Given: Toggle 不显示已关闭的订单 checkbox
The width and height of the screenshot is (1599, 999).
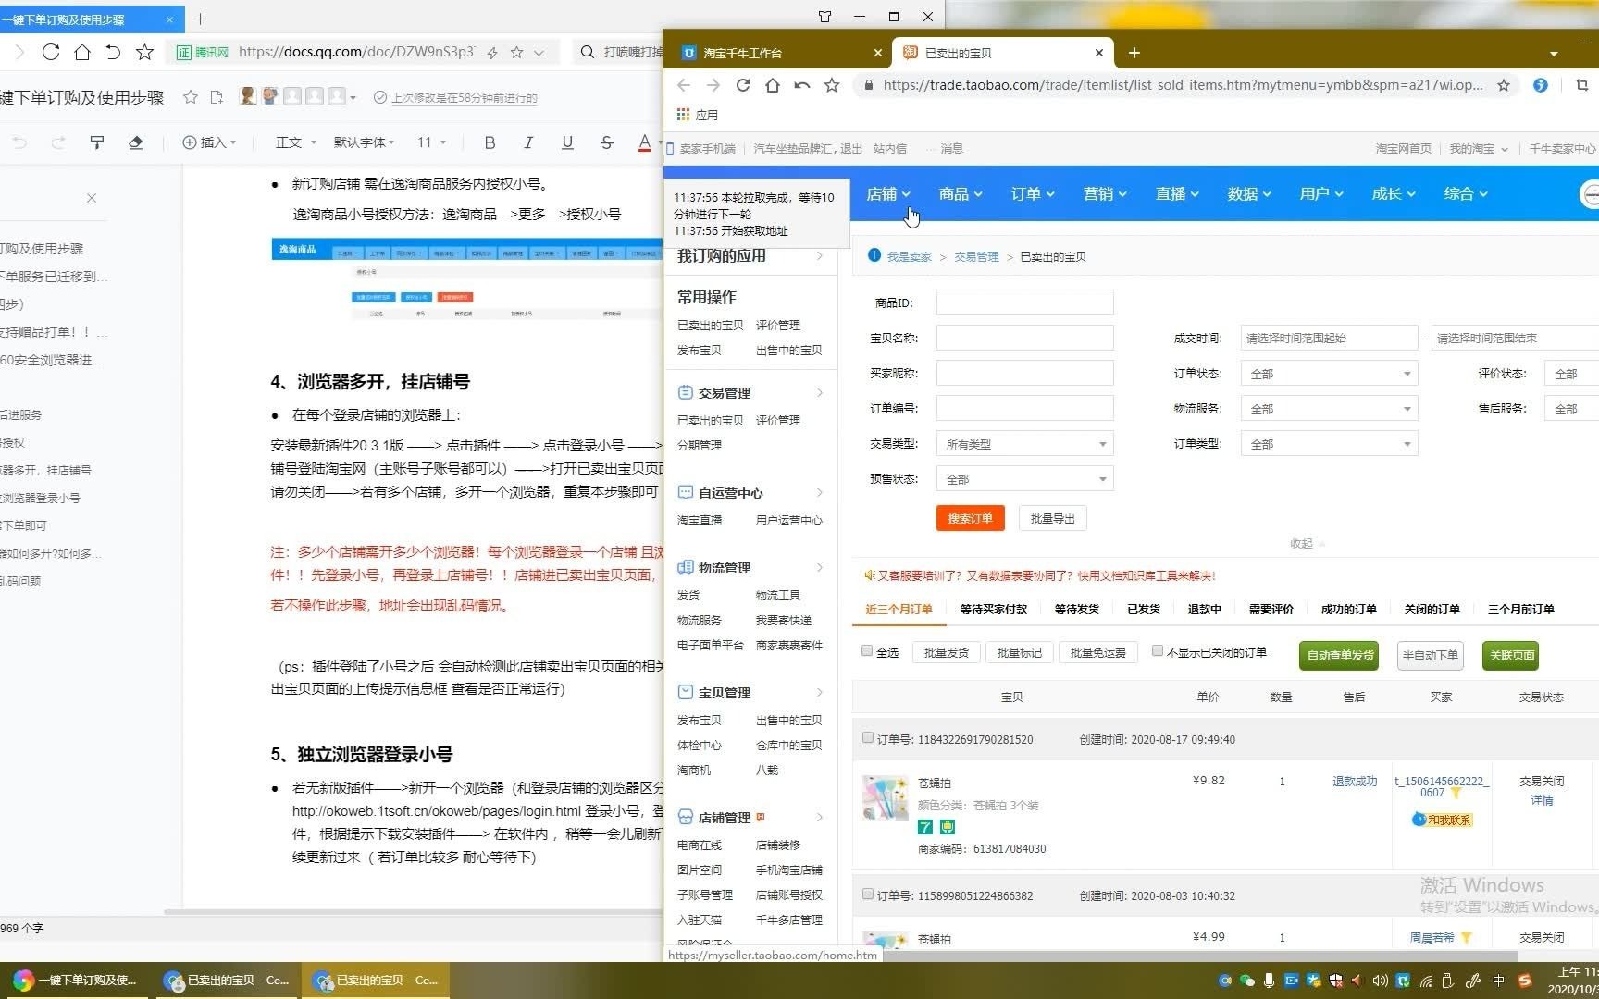Looking at the screenshot, I should (1157, 651).
